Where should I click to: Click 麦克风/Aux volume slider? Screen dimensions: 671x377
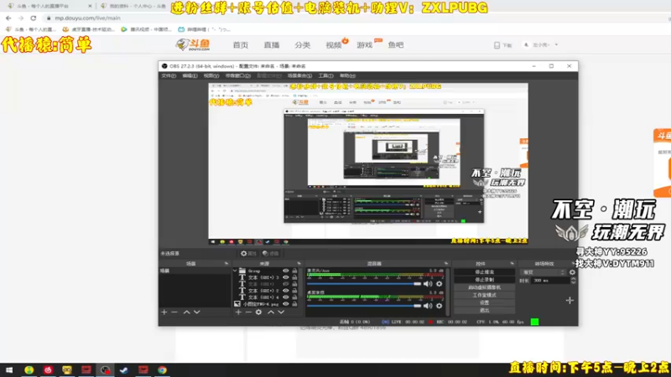click(x=364, y=284)
